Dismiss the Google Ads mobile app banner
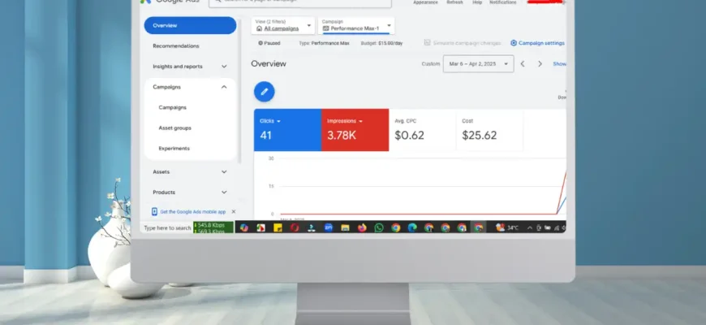706x325 pixels. pos(233,211)
